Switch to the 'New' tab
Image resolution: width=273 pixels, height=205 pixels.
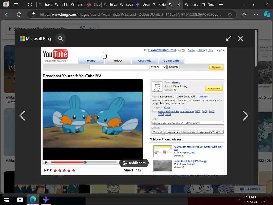pyautogui.click(x=208, y=5)
